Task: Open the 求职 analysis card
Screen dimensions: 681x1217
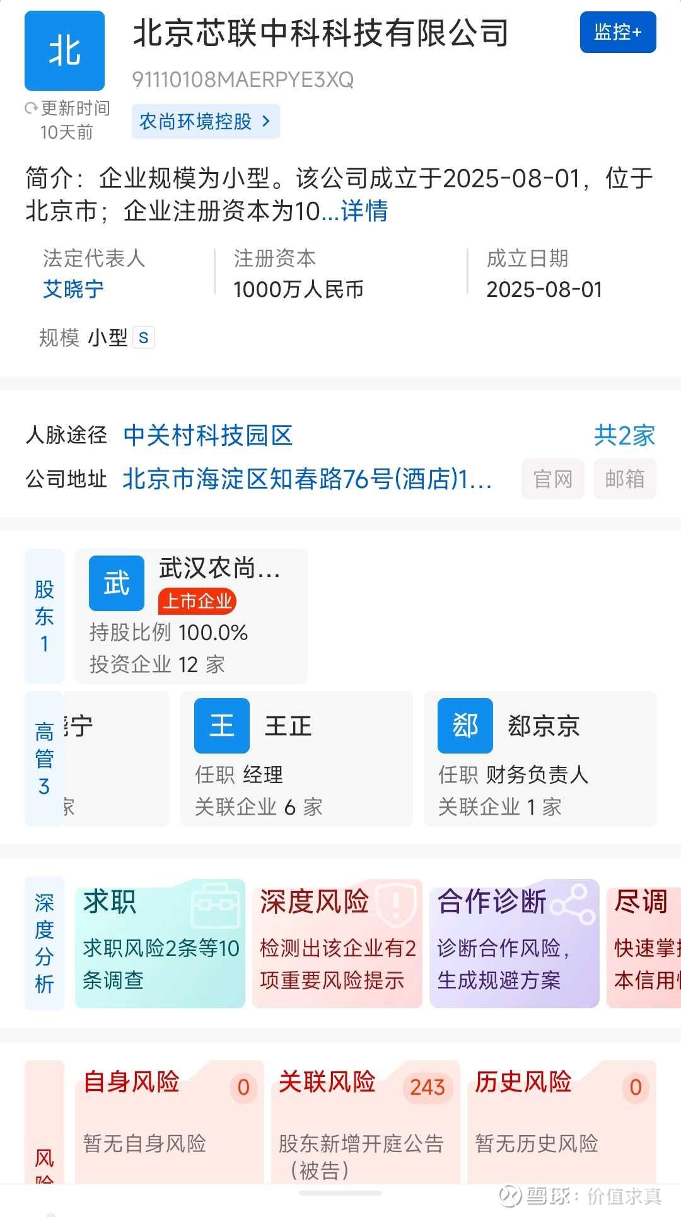Action: coord(160,943)
